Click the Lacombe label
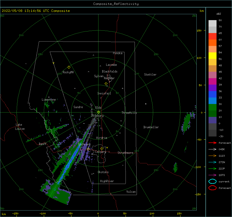Viewport: 232px width, 217px height. tap(111, 65)
